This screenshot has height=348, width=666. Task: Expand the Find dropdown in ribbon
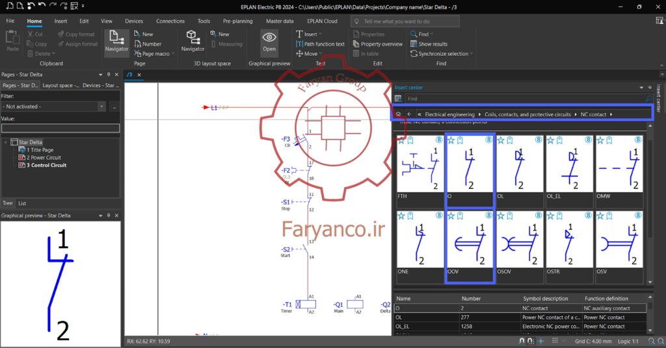[432, 34]
